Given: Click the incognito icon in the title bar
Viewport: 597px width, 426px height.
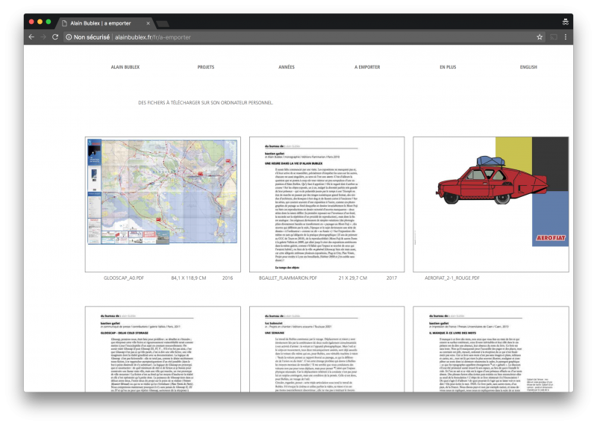Looking at the screenshot, I should pos(565,22).
